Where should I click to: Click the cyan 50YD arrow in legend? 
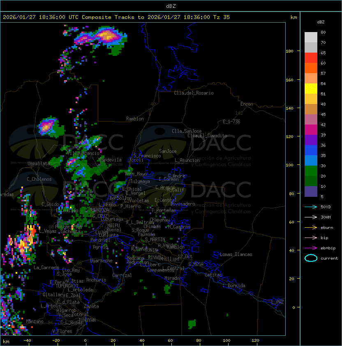tap(311, 207)
